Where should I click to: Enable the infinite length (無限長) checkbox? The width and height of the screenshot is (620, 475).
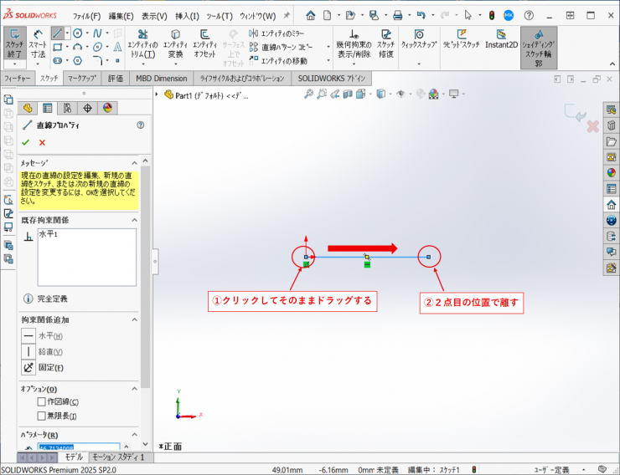41,416
